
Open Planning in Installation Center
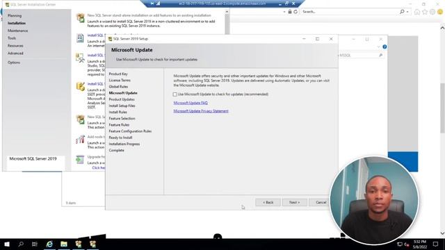pos(15,15)
